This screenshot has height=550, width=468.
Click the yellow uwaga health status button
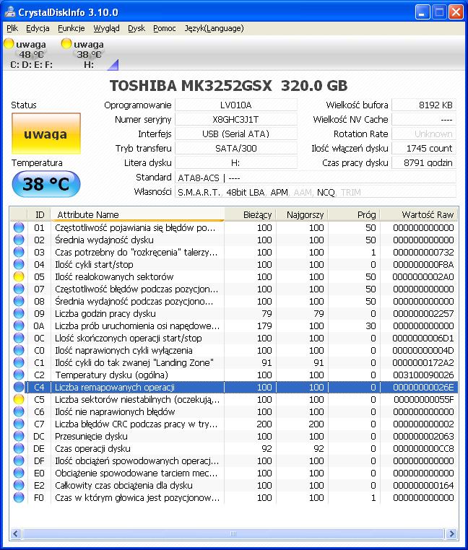[x=46, y=134]
